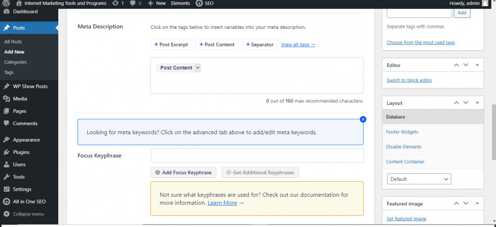The image size is (496, 227).
Task: Click the All in One SEO gear icon
Action: point(6,202)
